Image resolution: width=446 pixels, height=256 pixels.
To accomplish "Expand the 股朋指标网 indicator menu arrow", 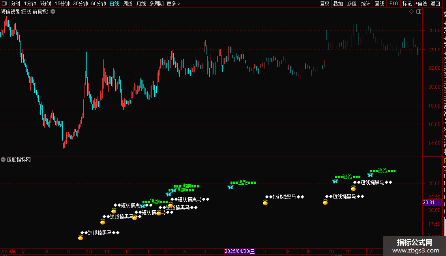I will (3, 160).
